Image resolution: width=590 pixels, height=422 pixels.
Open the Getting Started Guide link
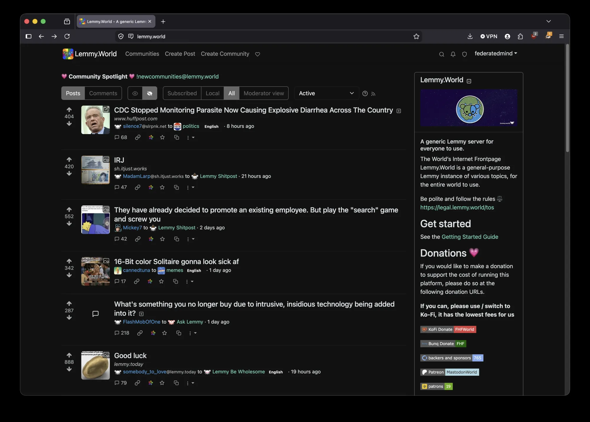click(x=470, y=237)
